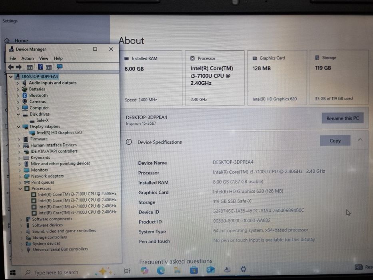Click Scan for hardware changes monitor icon
Screen dimensions: 373x280
60,67
